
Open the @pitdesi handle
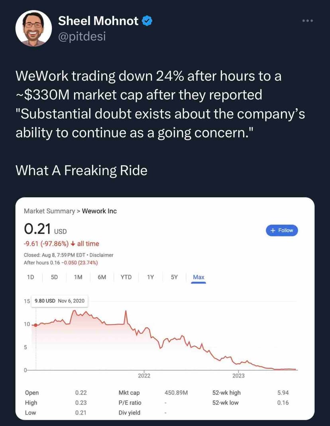pyautogui.click(x=82, y=37)
